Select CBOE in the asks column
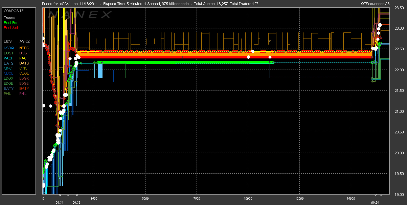407x205 pixels. [x=24, y=73]
